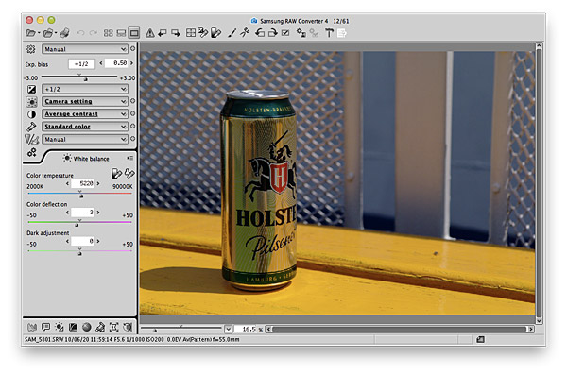The height and width of the screenshot is (375, 567).
Task: Click the vertical scrollbar of image preview
Action: (x=540, y=183)
